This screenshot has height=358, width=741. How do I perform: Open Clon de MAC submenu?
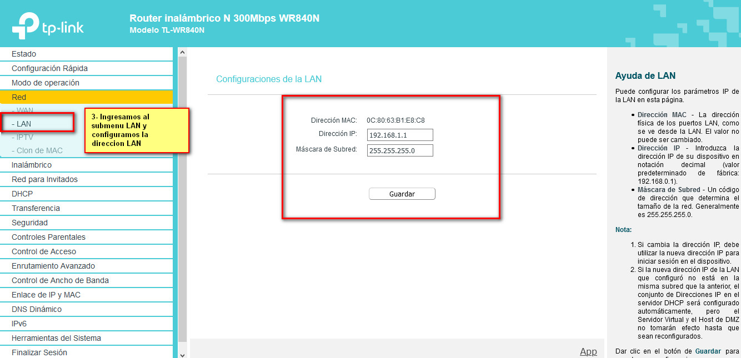tap(39, 150)
